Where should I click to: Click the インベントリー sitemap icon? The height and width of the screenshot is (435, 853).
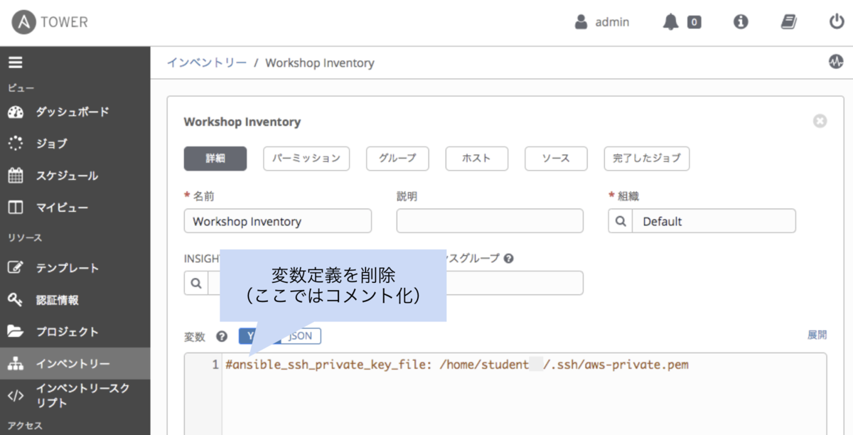pyautogui.click(x=16, y=364)
